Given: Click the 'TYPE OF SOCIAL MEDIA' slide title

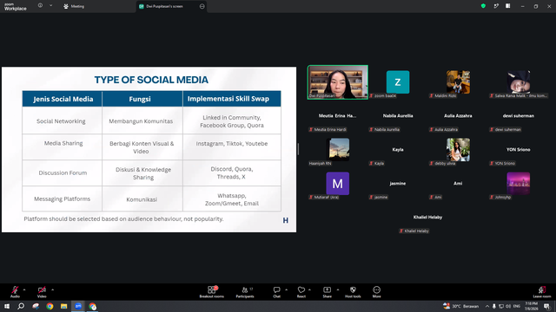Looking at the screenshot, I should (151, 80).
